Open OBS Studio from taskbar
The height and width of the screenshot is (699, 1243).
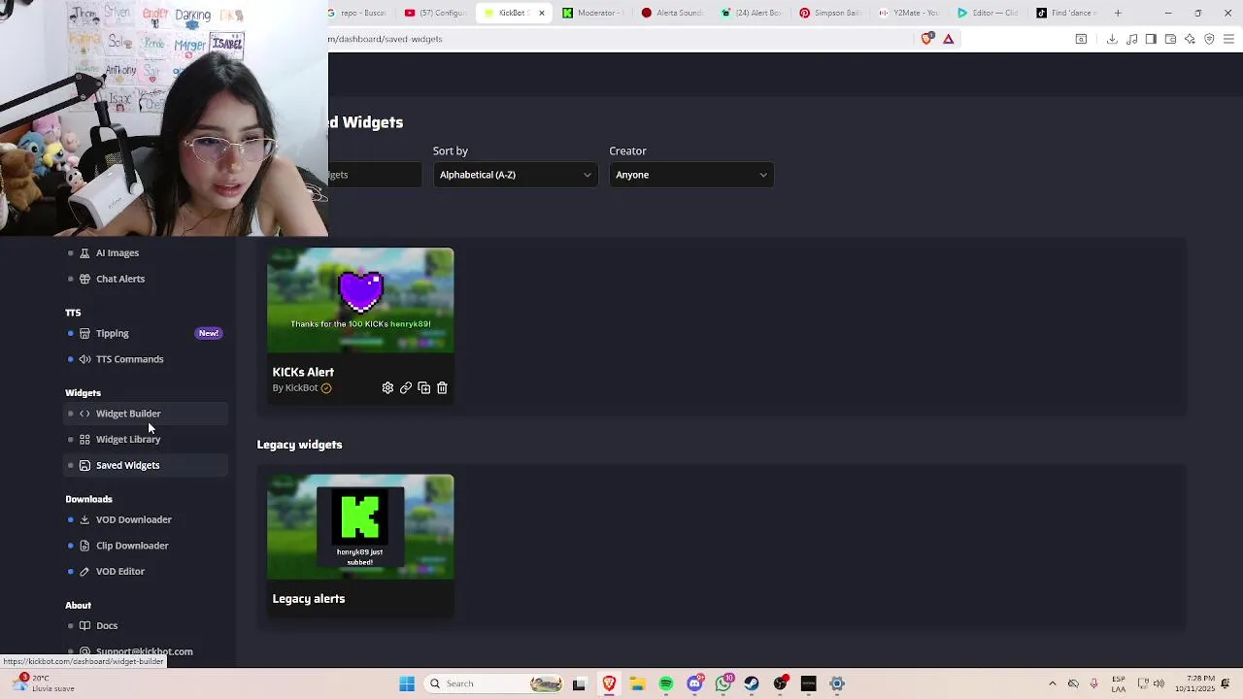click(x=780, y=683)
